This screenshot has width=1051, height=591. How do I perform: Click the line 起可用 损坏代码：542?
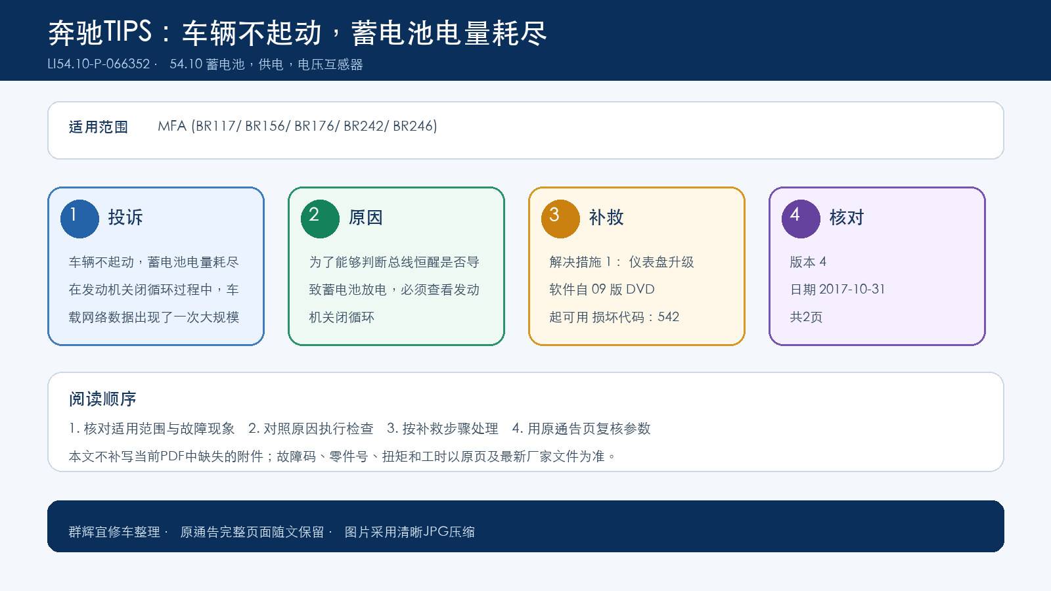(614, 317)
